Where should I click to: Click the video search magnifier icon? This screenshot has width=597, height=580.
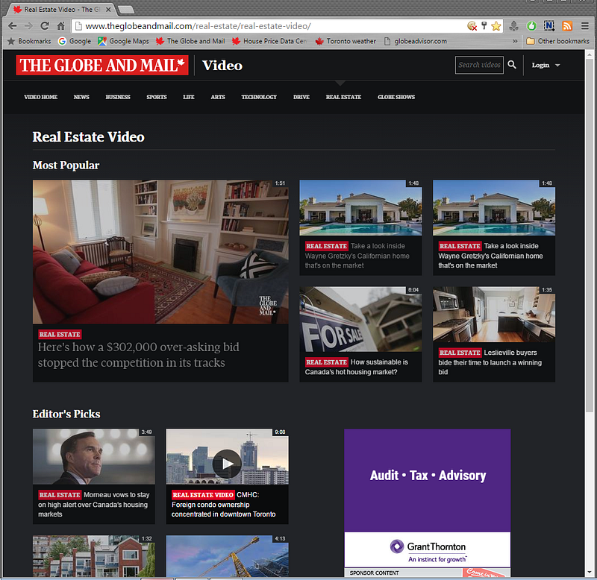(512, 65)
